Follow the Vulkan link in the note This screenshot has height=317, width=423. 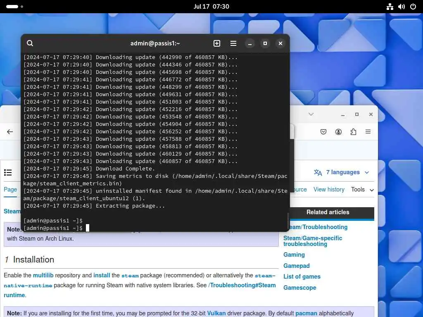(216, 313)
